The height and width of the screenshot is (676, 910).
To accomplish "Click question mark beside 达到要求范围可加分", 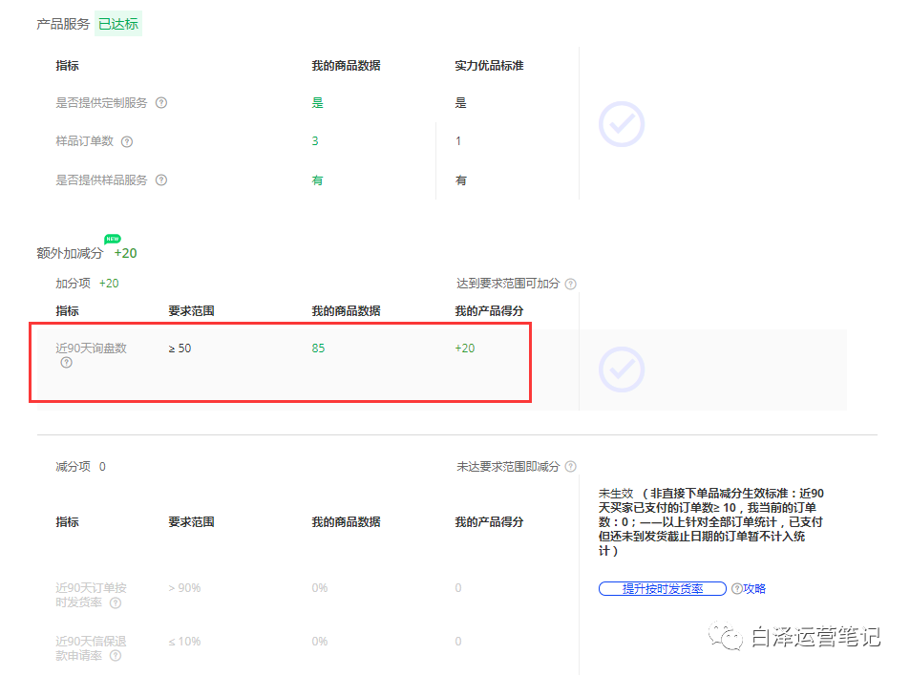I will (570, 283).
